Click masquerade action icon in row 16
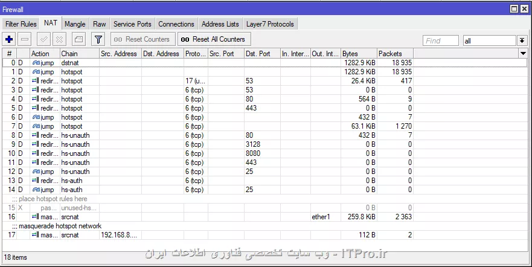 coord(35,217)
